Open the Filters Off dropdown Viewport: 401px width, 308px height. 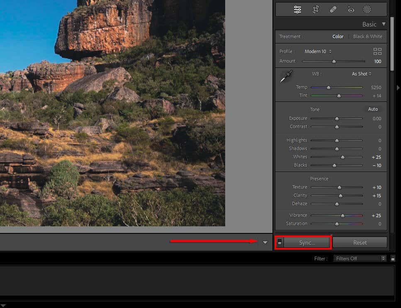tap(360, 258)
